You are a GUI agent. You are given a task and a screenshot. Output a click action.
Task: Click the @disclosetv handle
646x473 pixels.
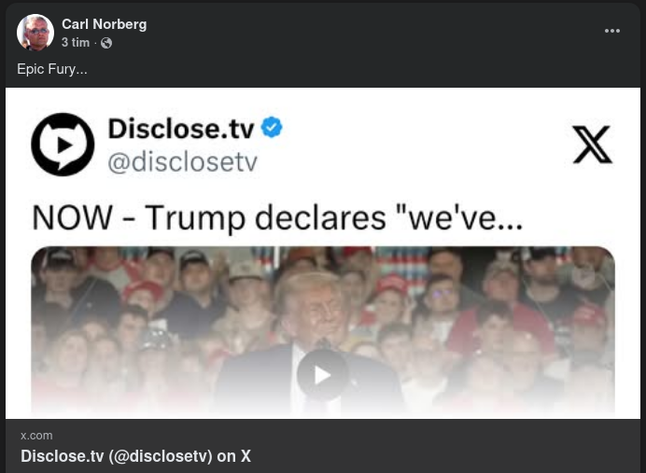click(183, 161)
